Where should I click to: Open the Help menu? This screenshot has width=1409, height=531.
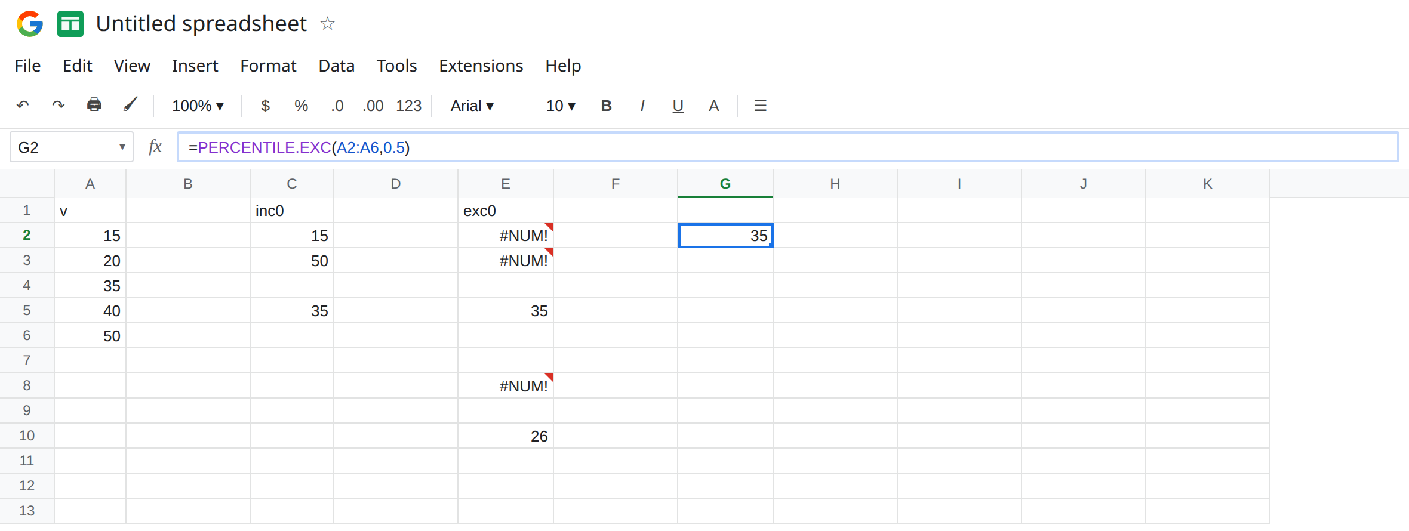pyautogui.click(x=563, y=66)
